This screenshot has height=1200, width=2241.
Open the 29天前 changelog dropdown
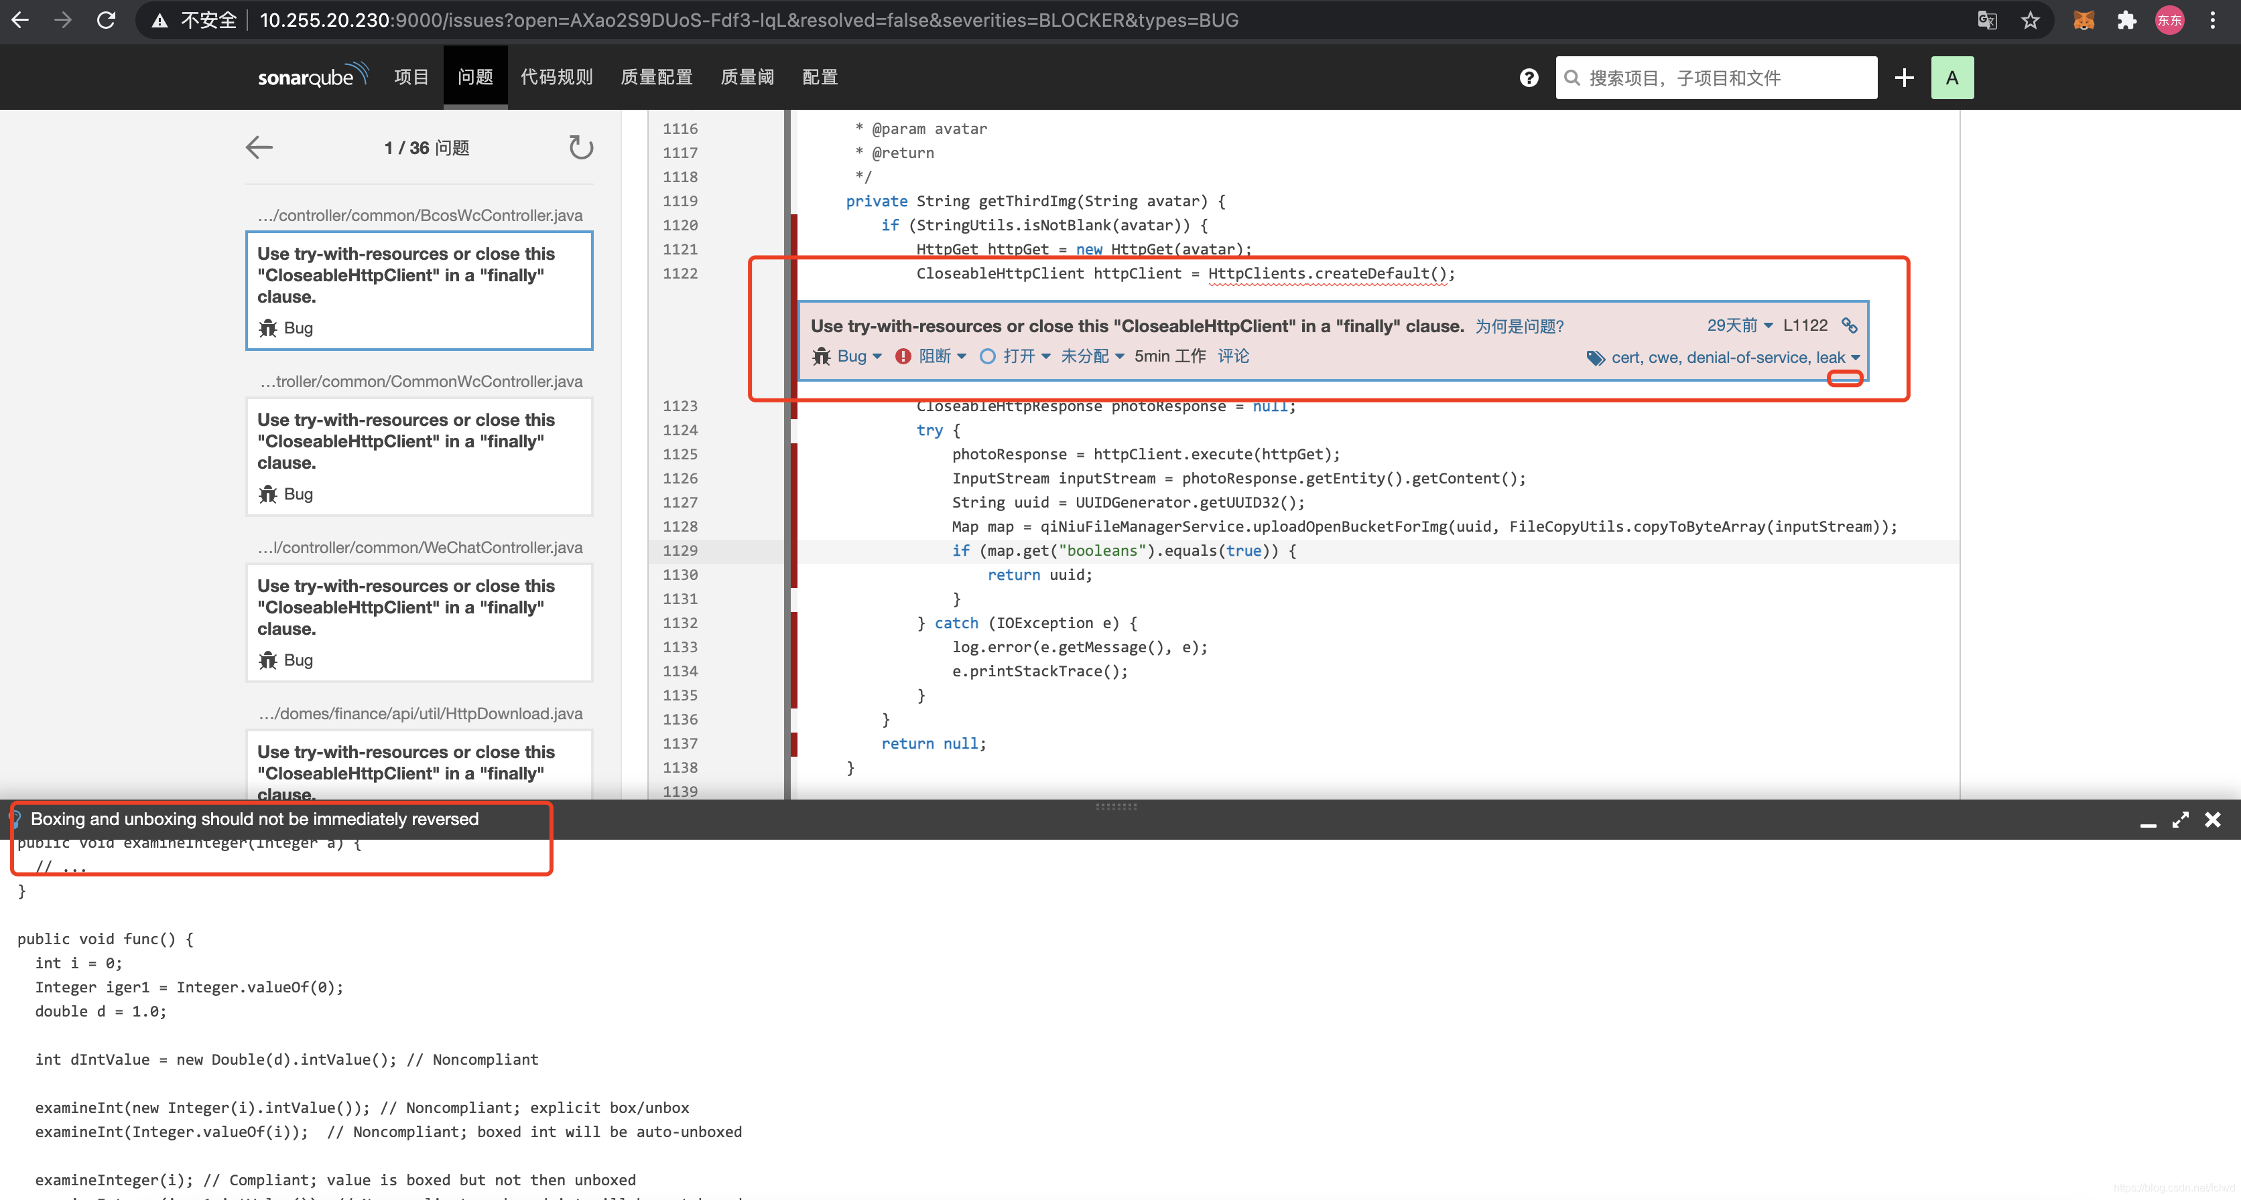pyautogui.click(x=1740, y=325)
